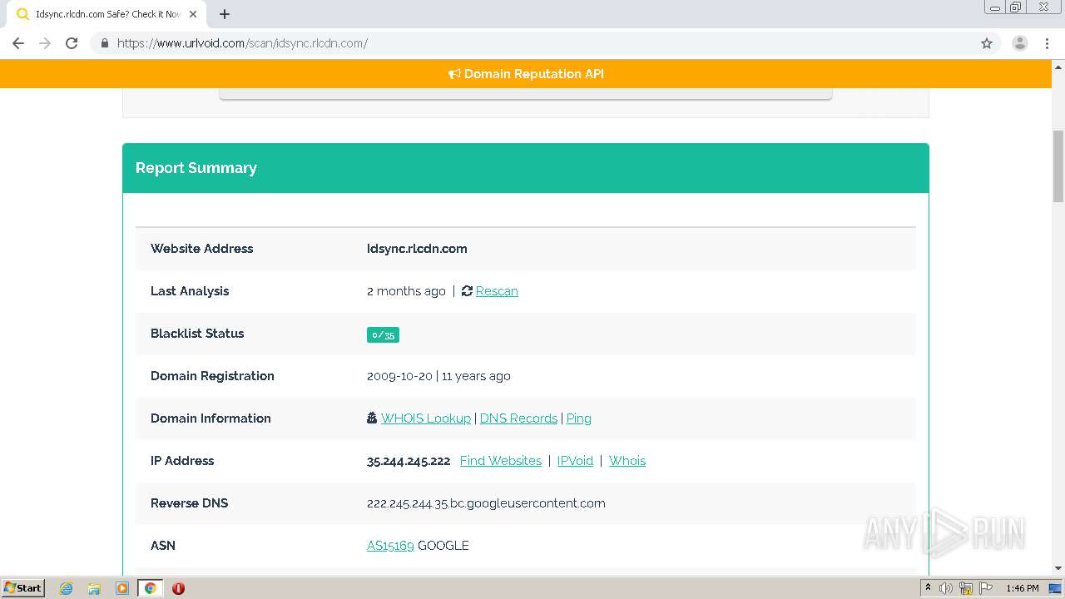The height and width of the screenshot is (599, 1065).
Task: Go forward in browser history
Action: (45, 43)
